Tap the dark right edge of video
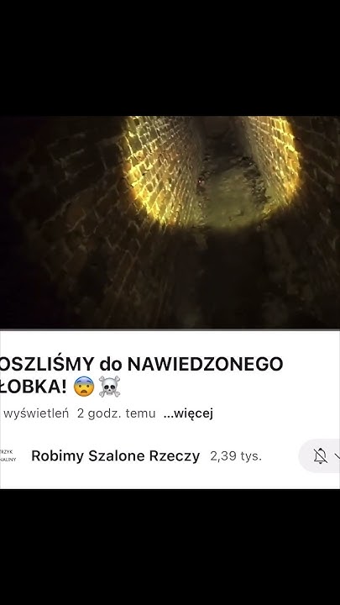 tap(324, 232)
